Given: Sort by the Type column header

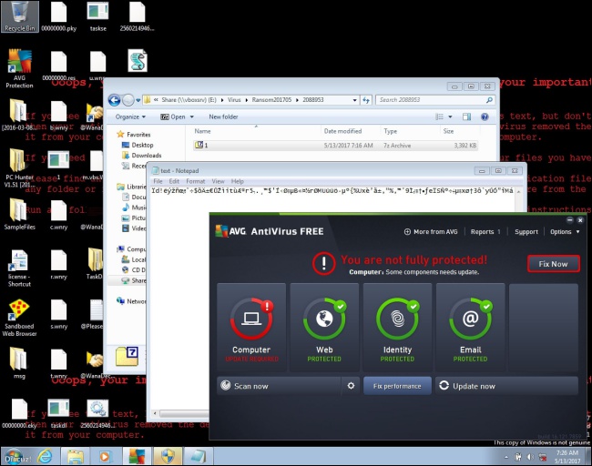Looking at the screenshot, I should pos(391,131).
